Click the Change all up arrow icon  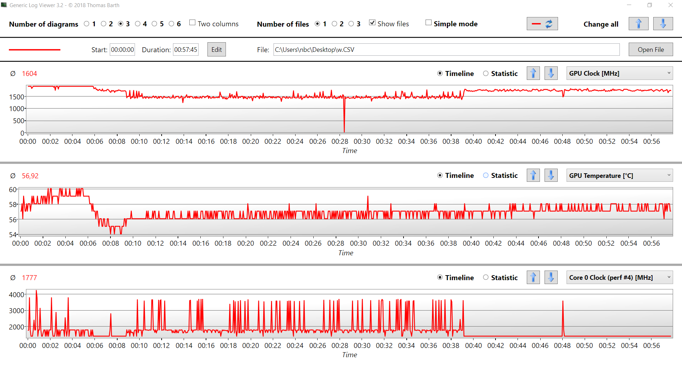(638, 24)
